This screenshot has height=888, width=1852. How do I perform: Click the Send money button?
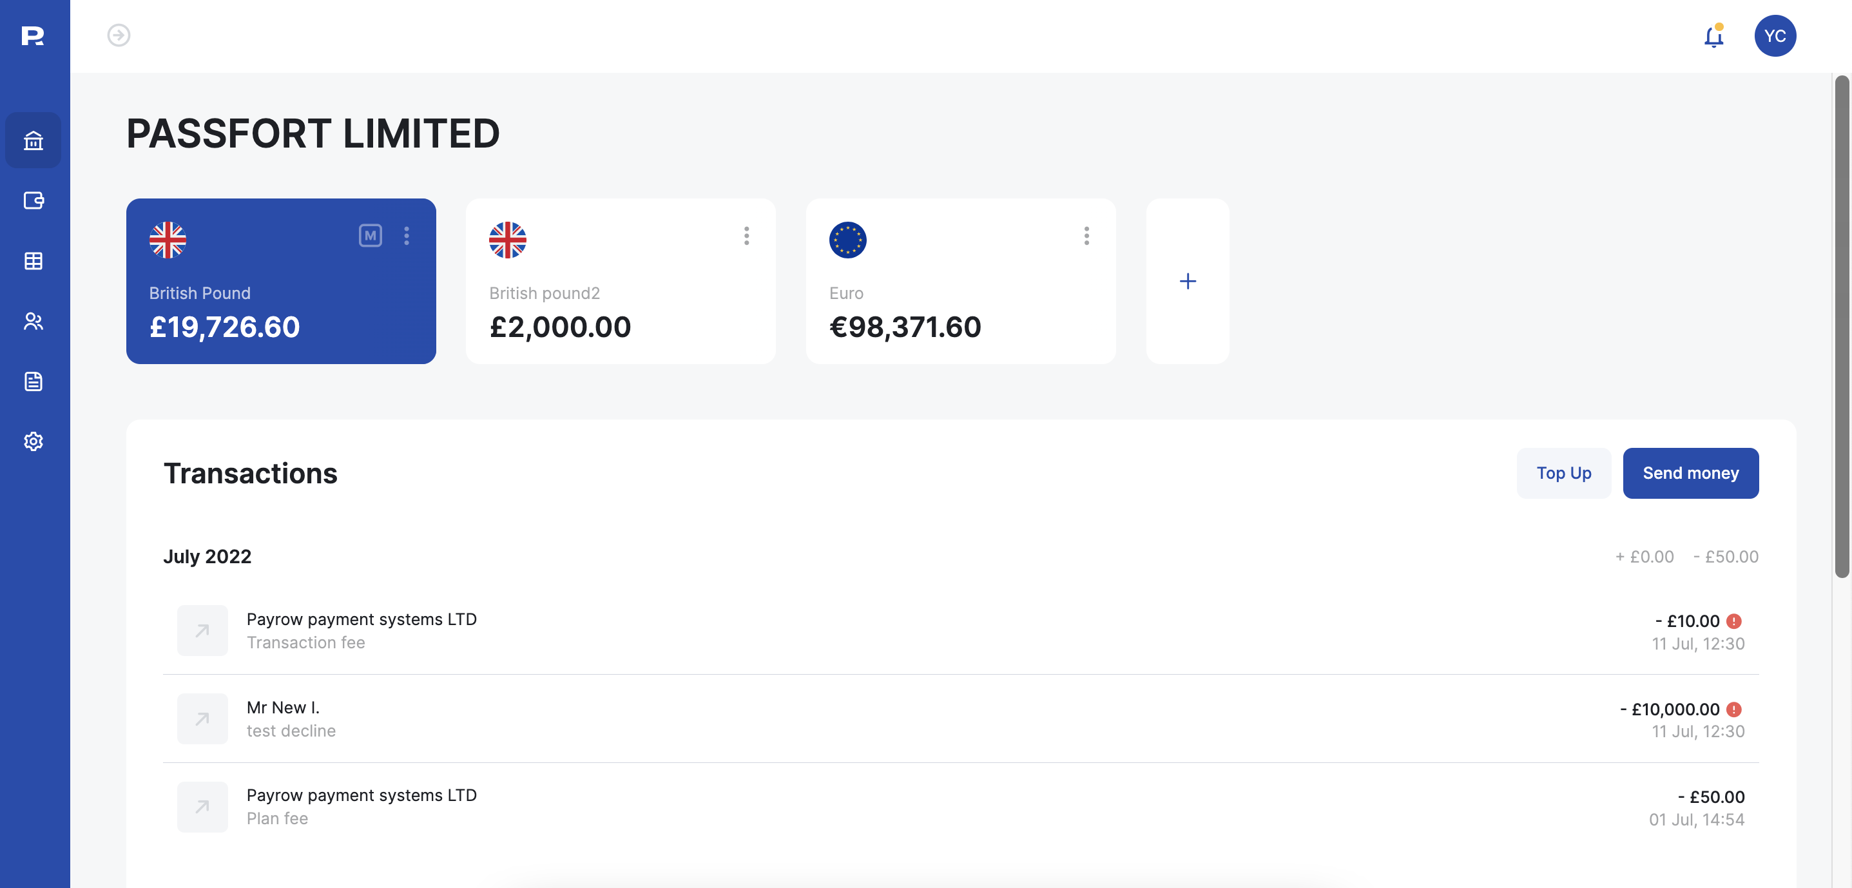(1690, 473)
